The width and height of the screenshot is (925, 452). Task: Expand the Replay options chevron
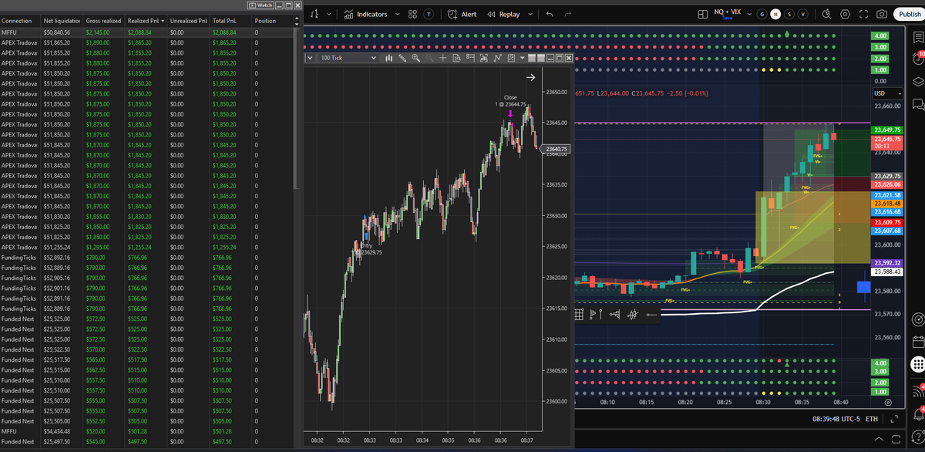pyautogui.click(x=530, y=13)
